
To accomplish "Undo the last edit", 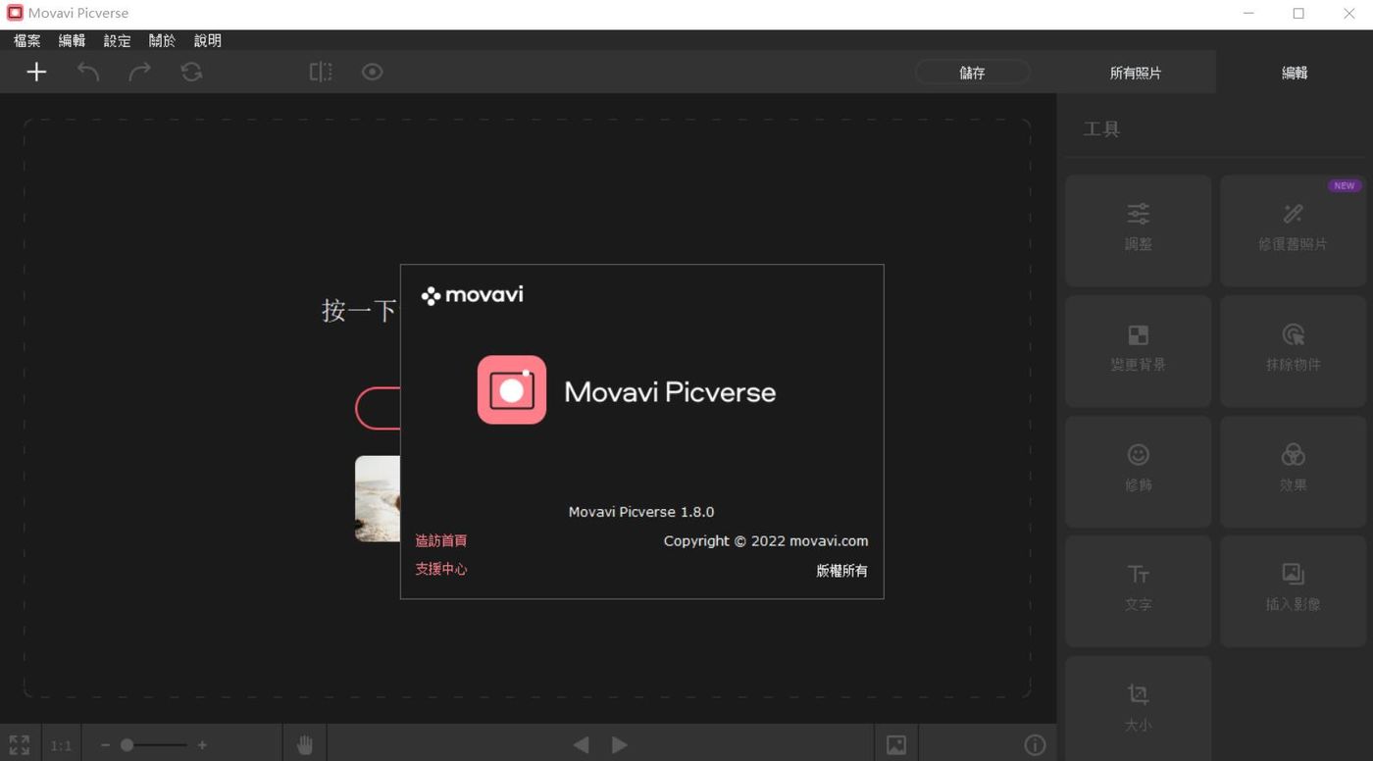I will [88, 72].
